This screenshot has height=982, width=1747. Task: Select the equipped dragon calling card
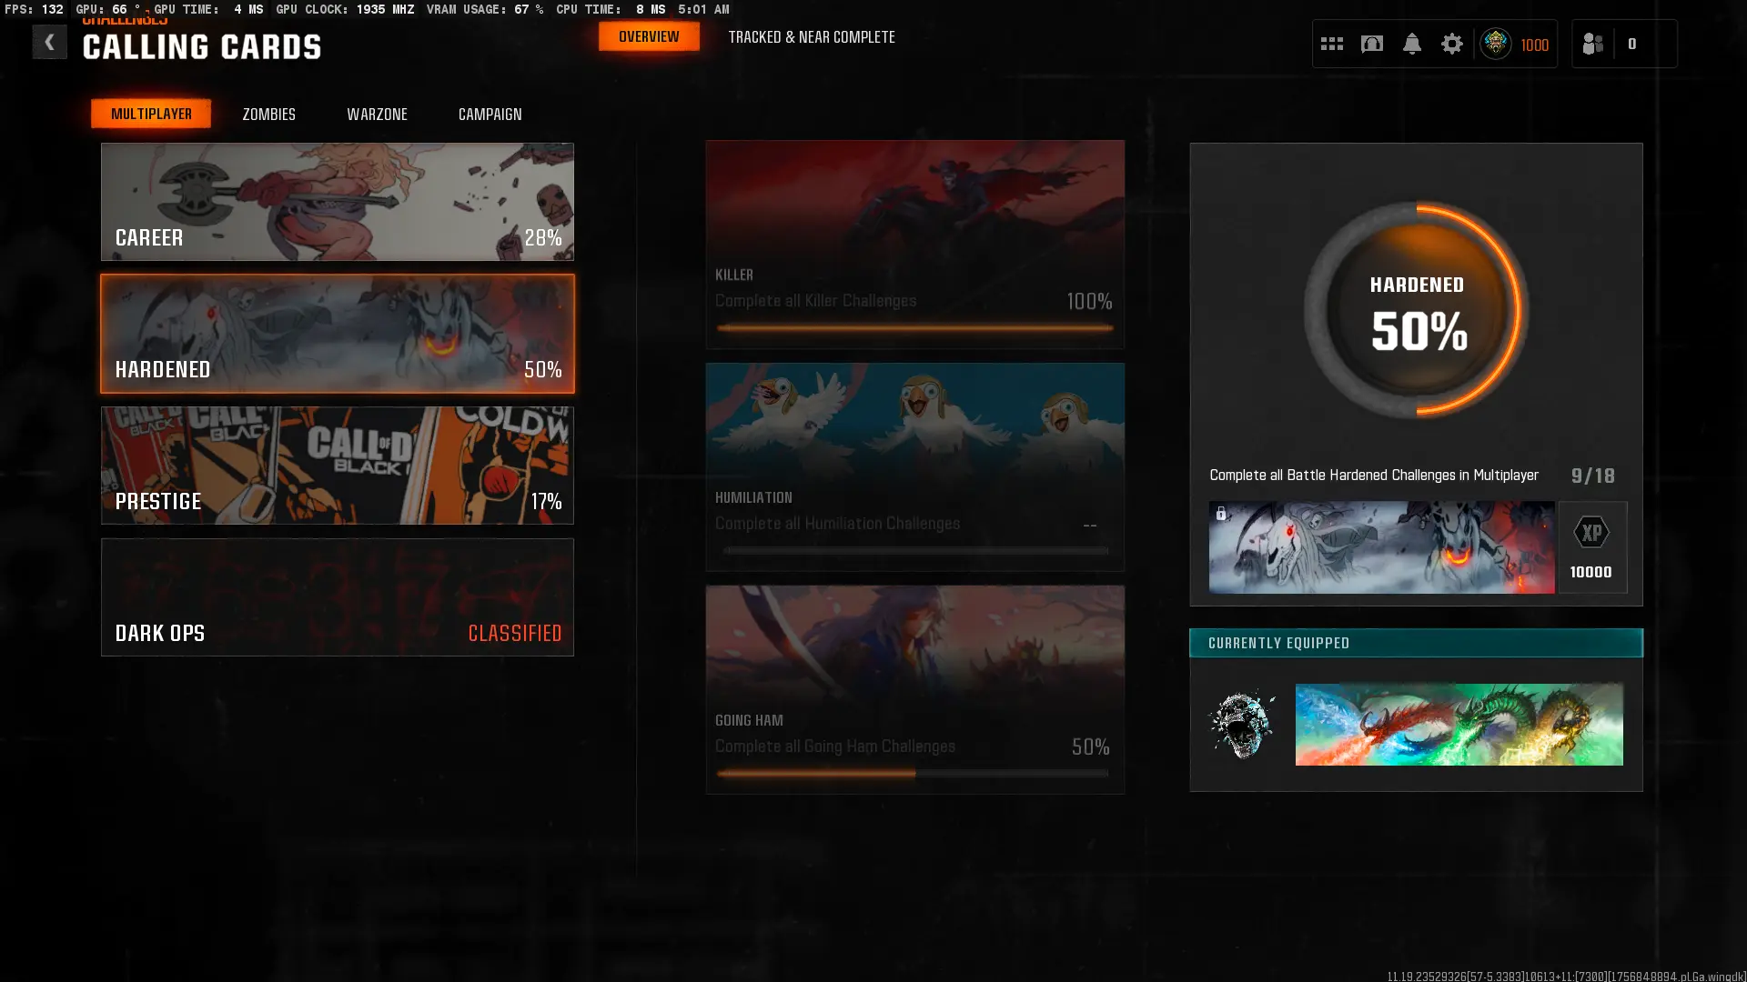[x=1459, y=725]
